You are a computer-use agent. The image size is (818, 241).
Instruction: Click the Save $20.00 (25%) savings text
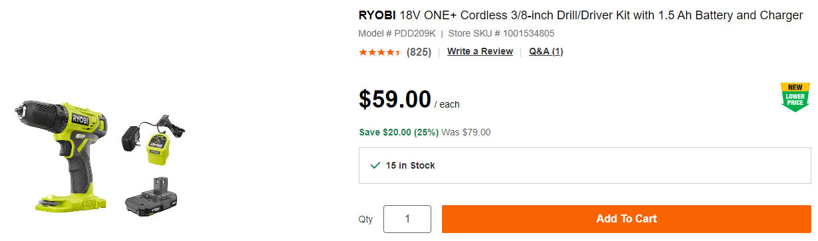pos(399,132)
